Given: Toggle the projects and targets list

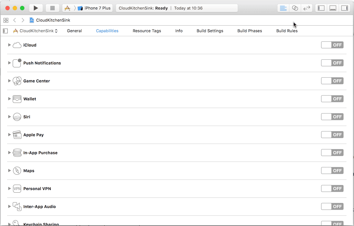Looking at the screenshot, I should coord(6,31).
